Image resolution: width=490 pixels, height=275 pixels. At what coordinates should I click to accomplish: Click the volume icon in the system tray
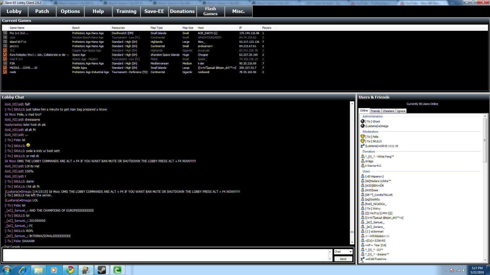[x=464, y=270]
